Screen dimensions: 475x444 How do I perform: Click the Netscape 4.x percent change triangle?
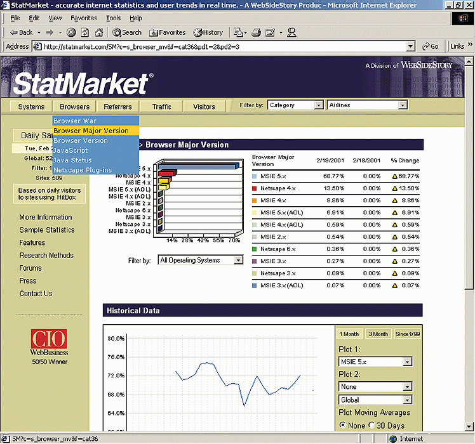point(395,188)
